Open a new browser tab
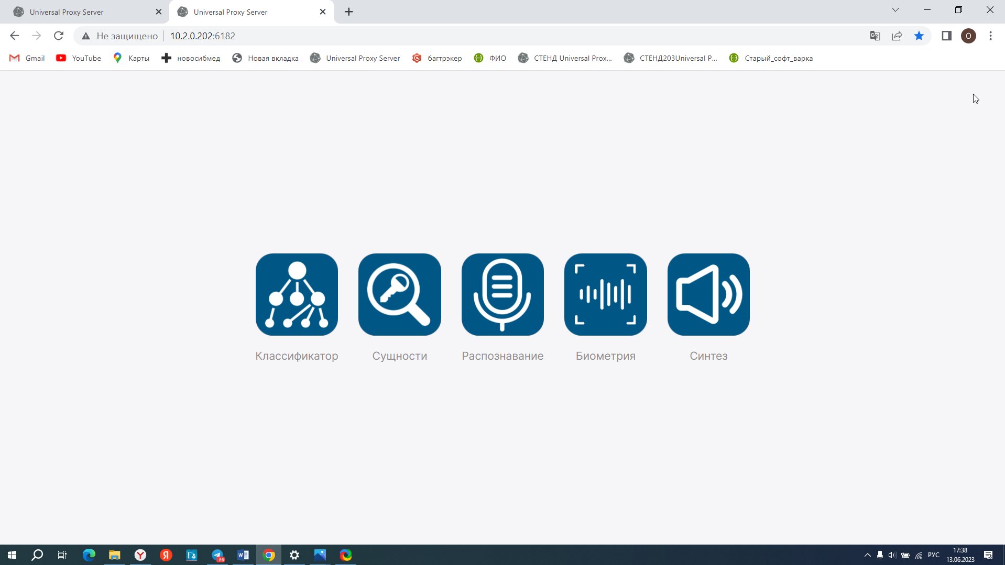Viewport: 1005px width, 565px height. [x=349, y=12]
